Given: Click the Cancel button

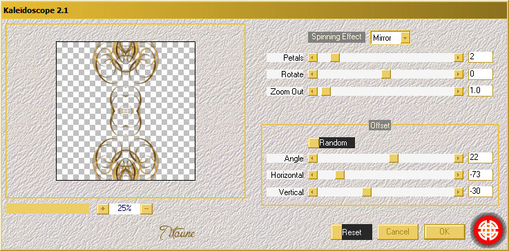Looking at the screenshot, I should click(x=398, y=232).
